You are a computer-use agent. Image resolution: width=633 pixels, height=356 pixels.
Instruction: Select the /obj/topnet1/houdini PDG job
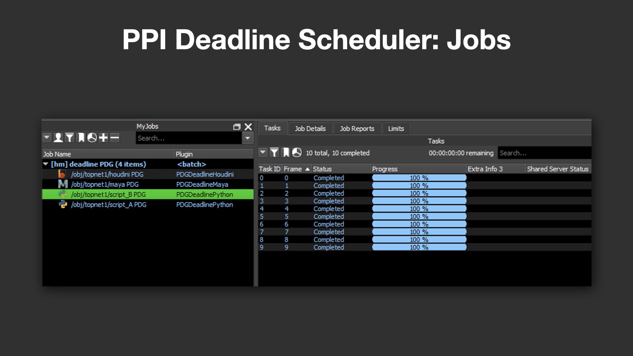107,174
